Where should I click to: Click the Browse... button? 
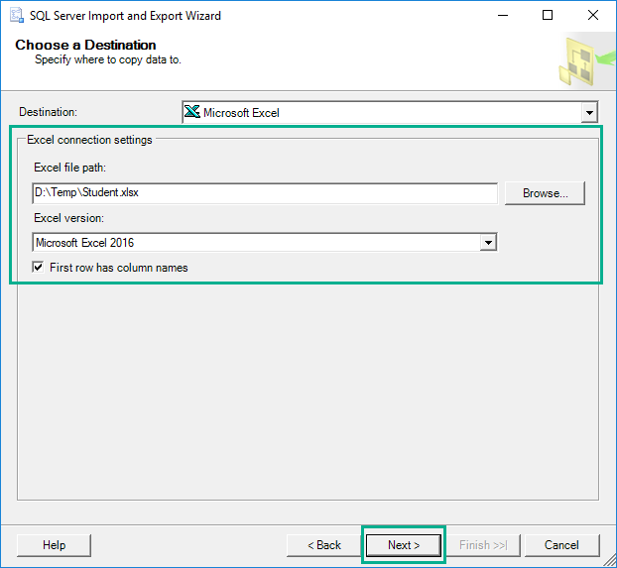pyautogui.click(x=545, y=193)
